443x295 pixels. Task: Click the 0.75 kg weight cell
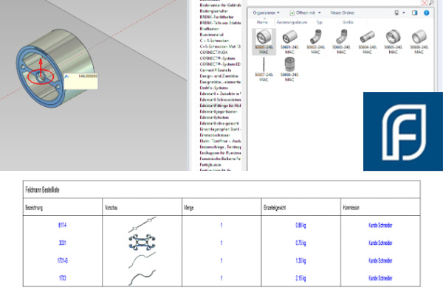pos(301,243)
